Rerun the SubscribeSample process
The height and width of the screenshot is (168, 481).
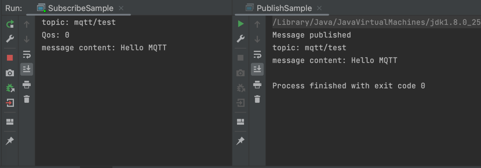pos(10,24)
